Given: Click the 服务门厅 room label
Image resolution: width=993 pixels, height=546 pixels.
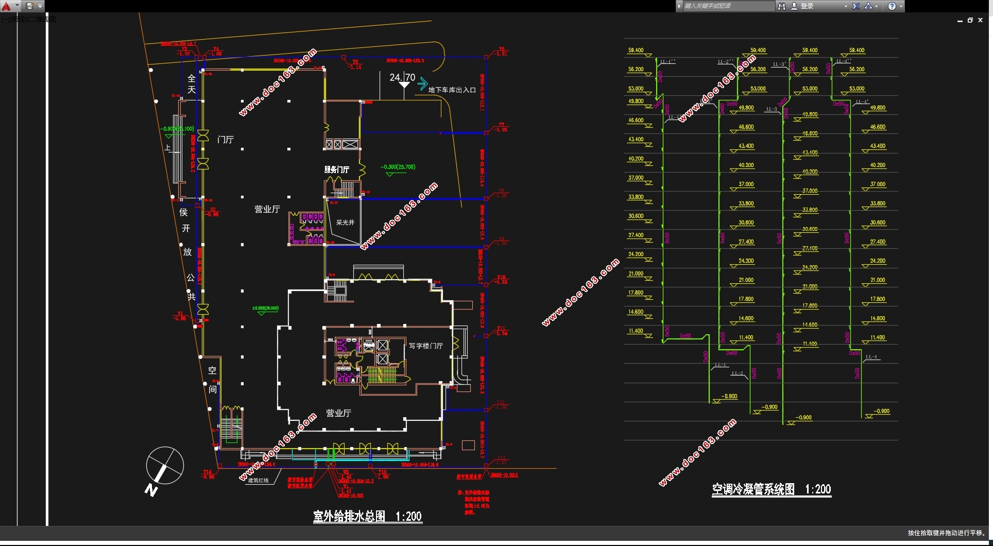Looking at the screenshot, I should click(337, 169).
